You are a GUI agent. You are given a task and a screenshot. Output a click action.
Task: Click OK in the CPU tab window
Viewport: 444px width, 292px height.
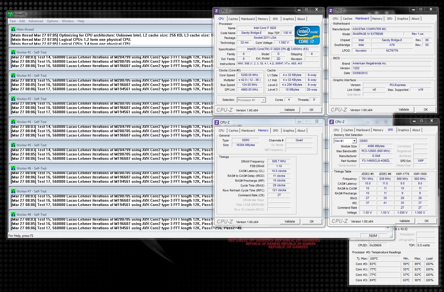[x=311, y=110]
